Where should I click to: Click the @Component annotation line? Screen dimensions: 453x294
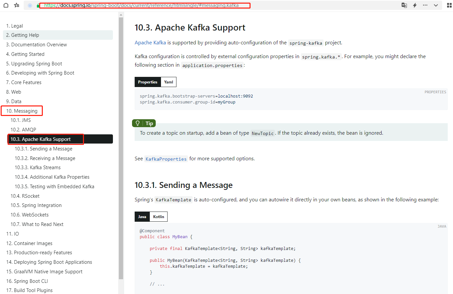tap(152, 231)
